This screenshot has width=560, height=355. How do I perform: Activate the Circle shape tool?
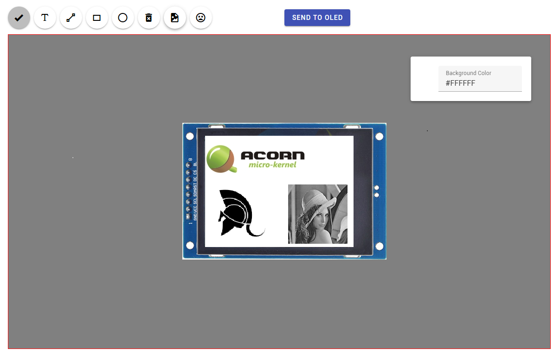click(x=123, y=18)
